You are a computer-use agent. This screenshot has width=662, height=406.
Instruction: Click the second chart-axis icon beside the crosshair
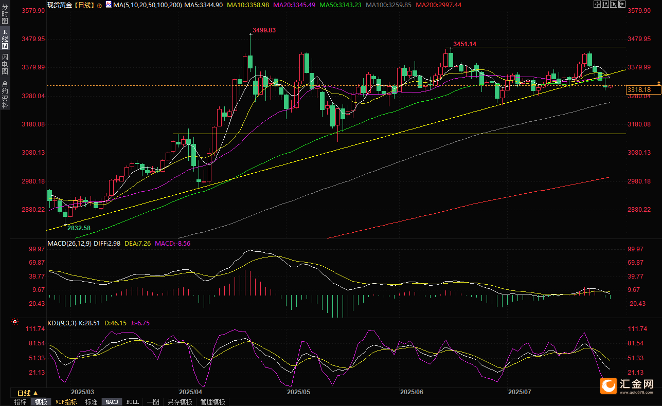605,4
